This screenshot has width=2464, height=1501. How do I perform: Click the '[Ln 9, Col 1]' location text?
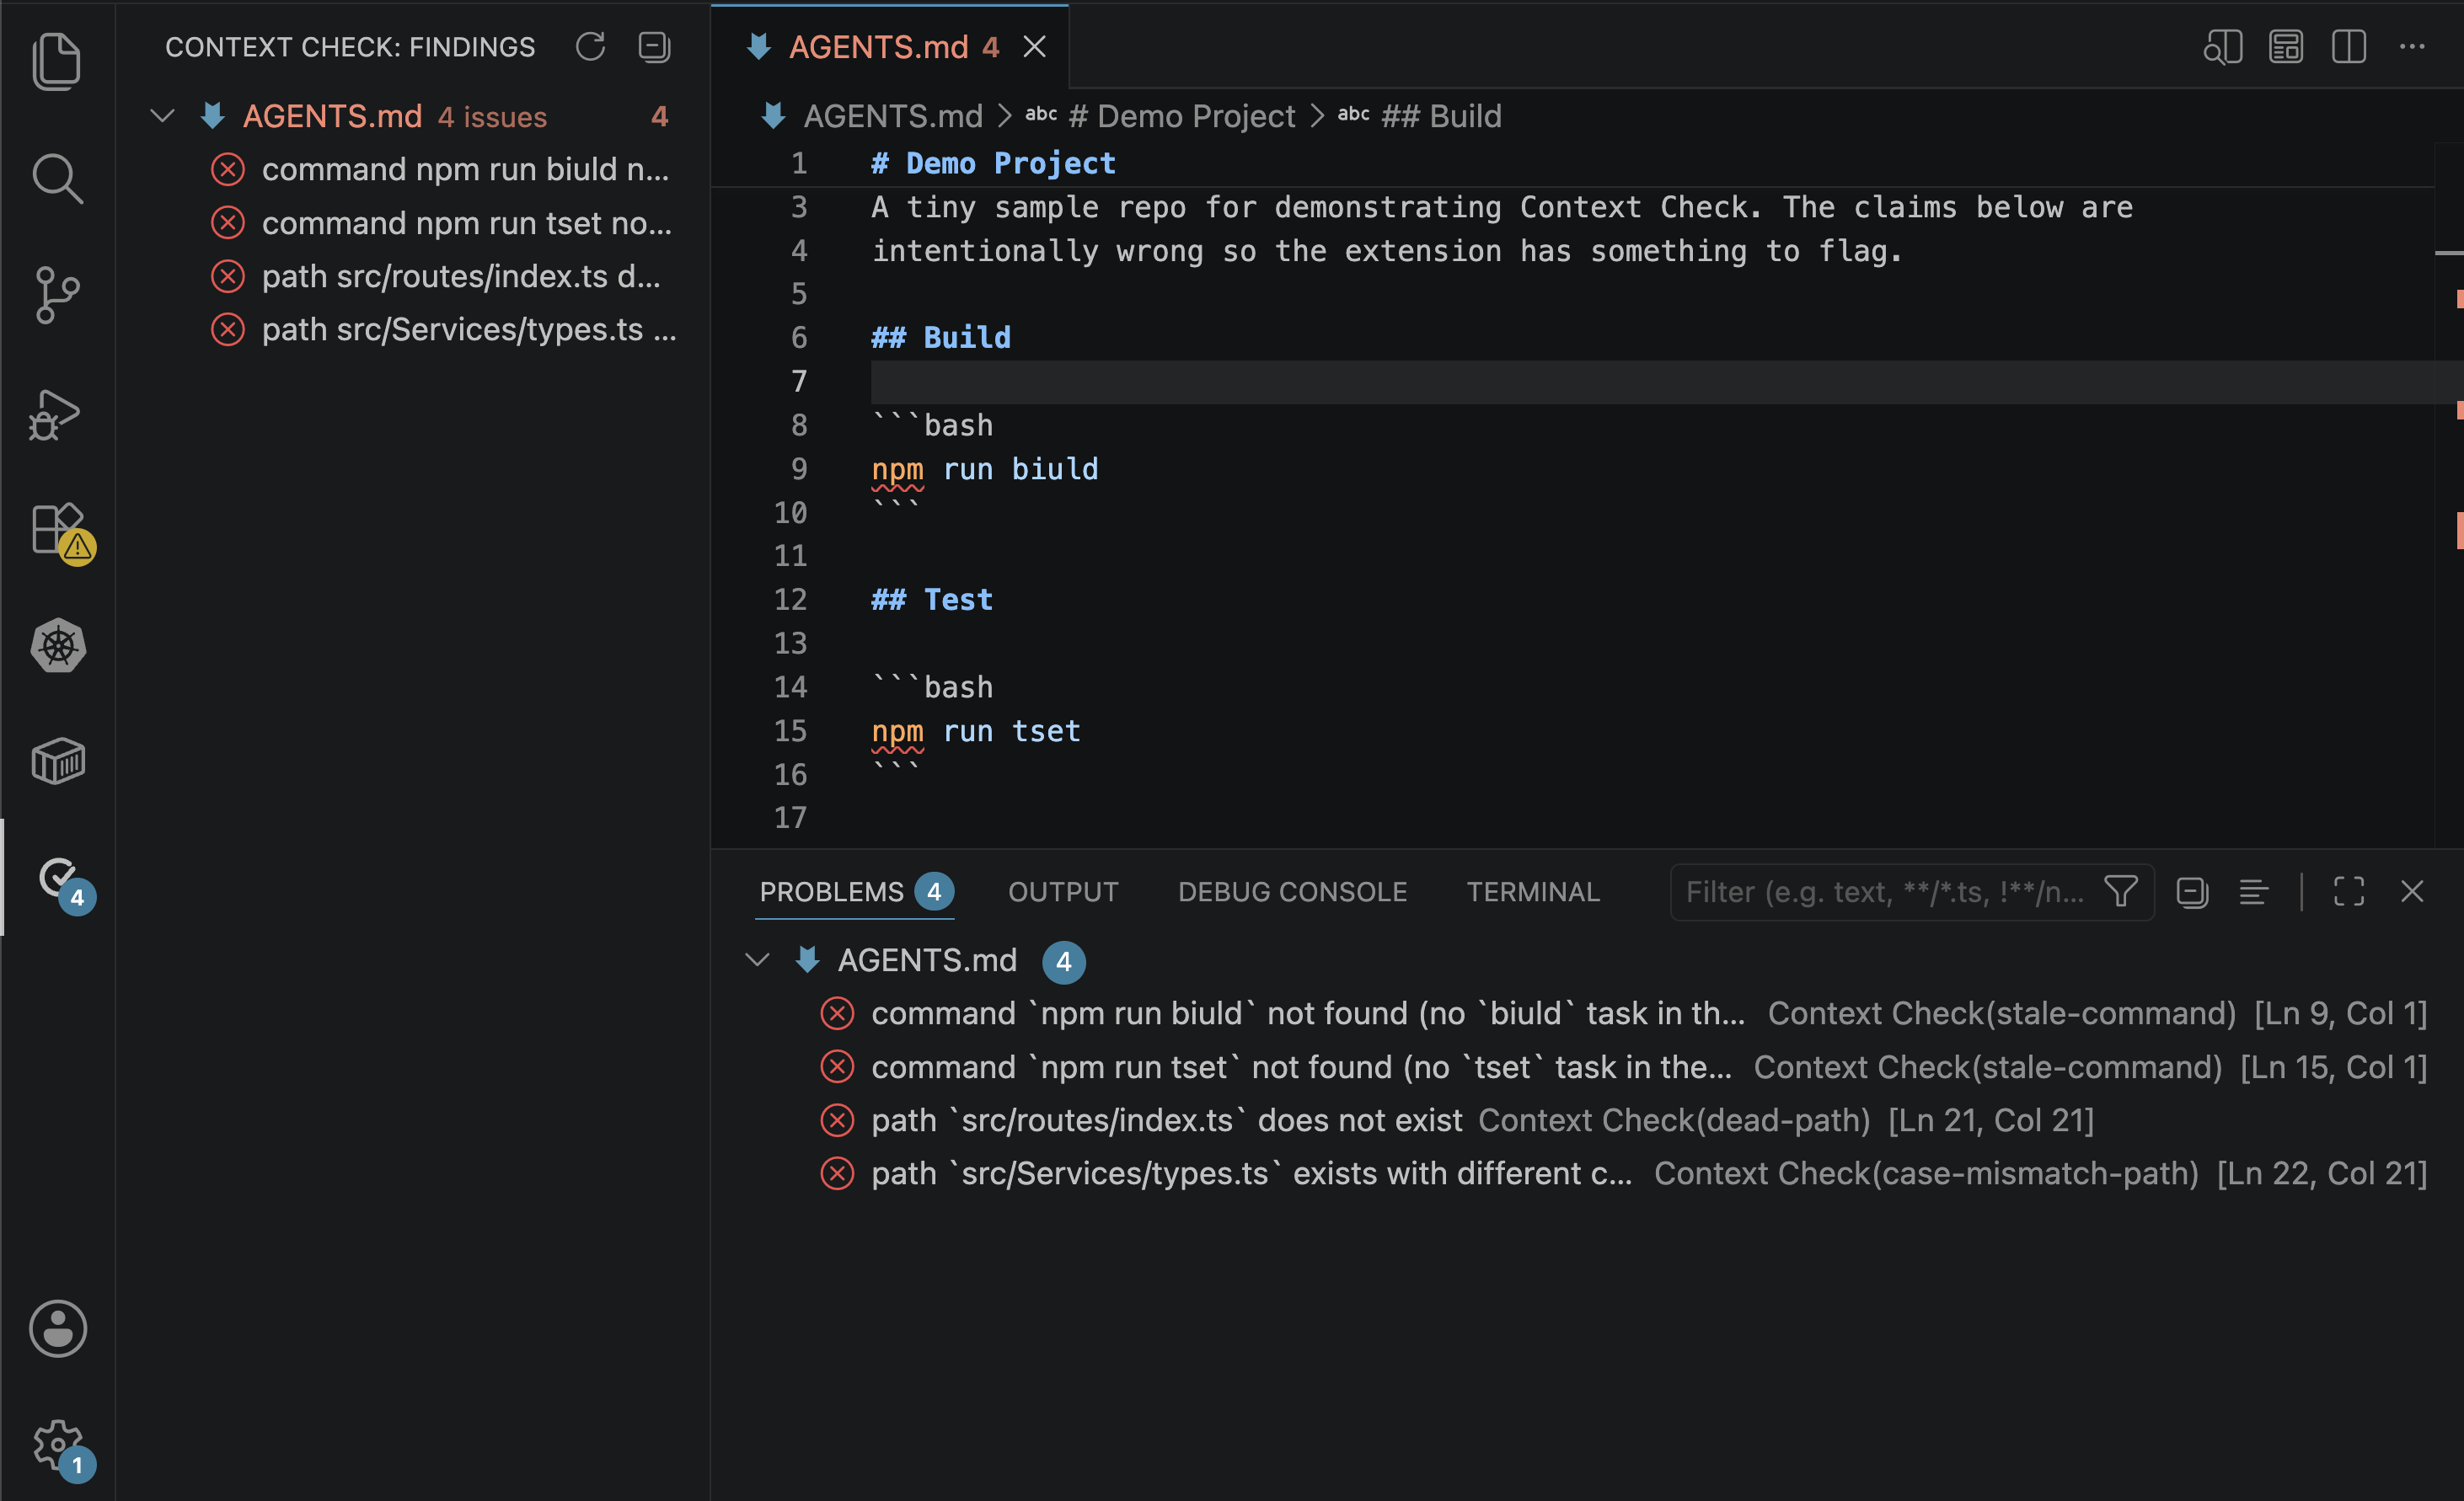(2340, 1013)
